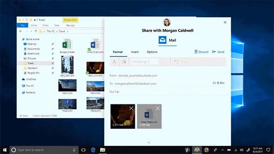The height and width of the screenshot is (154, 274).
Task: Expand the styles dropdown arrow next to Heading 1
Action: pyautogui.click(x=165, y=62)
